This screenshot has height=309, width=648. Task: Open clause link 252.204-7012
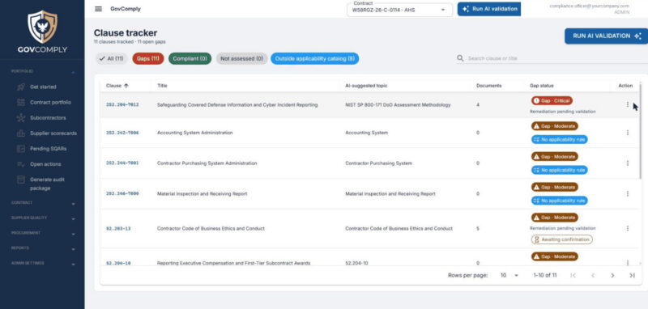click(x=122, y=105)
